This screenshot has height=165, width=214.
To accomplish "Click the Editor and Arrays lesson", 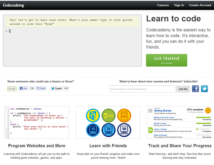I will click(160, 135).
